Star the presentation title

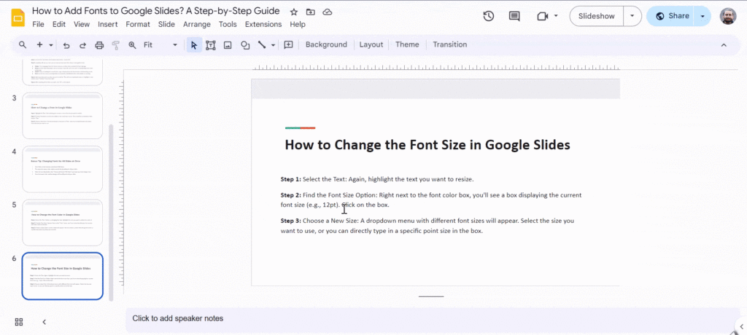[x=294, y=12]
